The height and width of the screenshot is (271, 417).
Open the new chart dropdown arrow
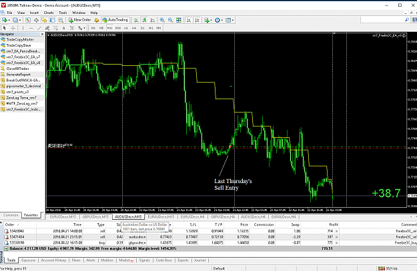(9, 20)
